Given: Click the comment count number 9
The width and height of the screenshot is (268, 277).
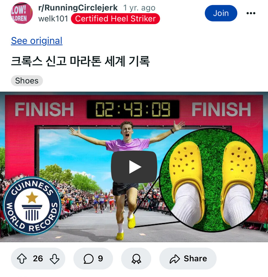Looking at the screenshot, I should tap(100, 259).
